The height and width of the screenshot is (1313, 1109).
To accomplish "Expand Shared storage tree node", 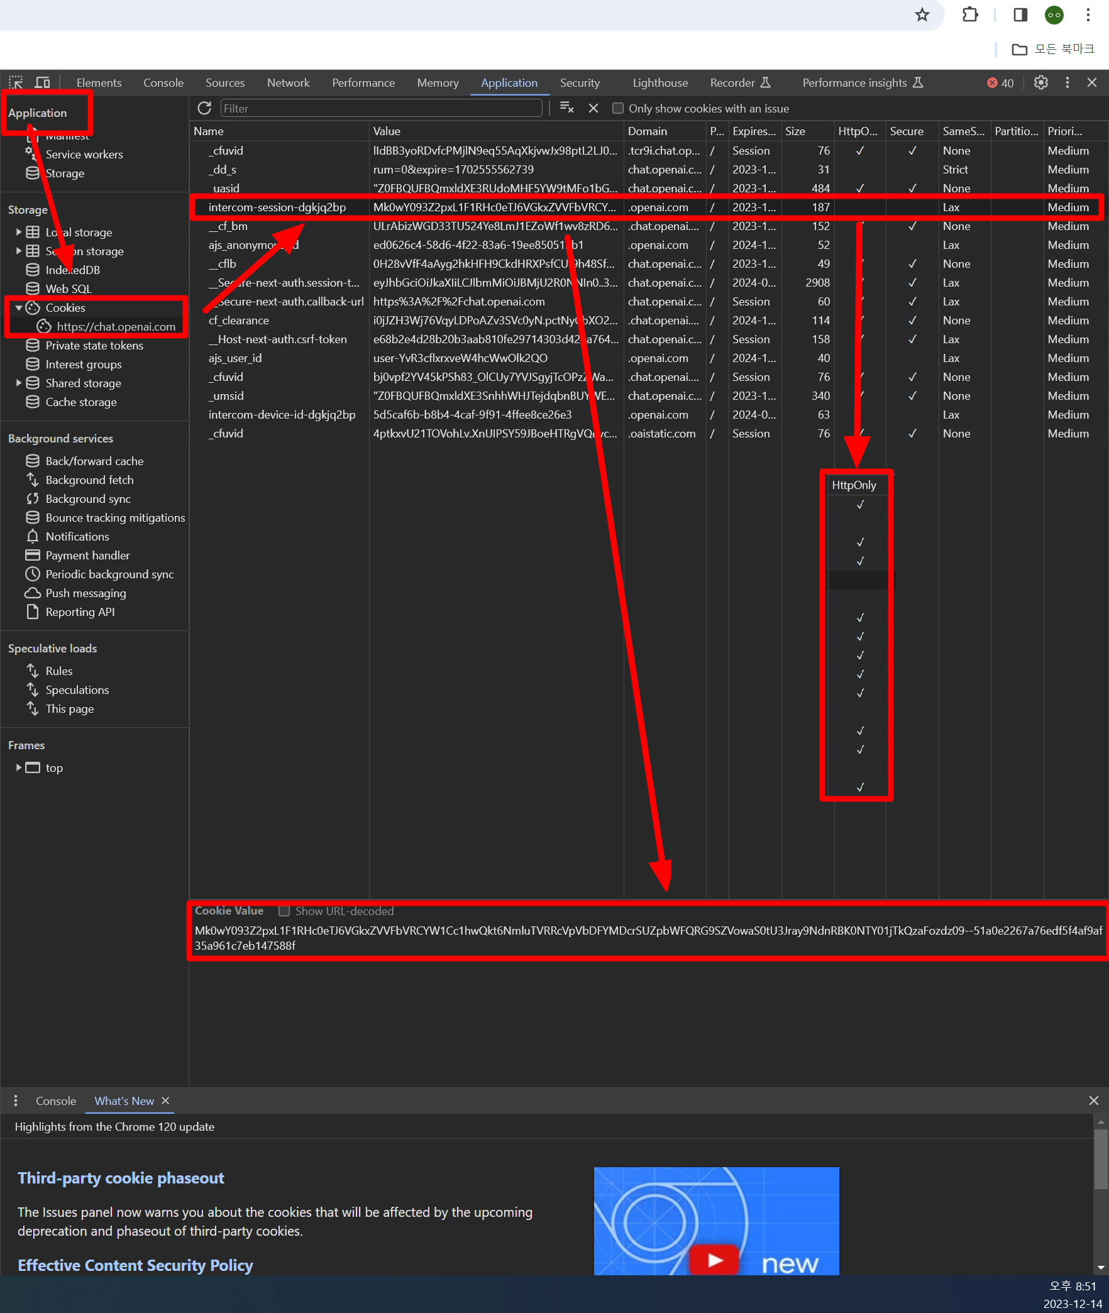I will (x=19, y=383).
